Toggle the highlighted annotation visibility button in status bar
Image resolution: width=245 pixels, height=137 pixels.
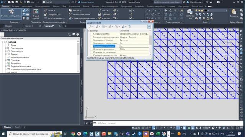(193, 128)
